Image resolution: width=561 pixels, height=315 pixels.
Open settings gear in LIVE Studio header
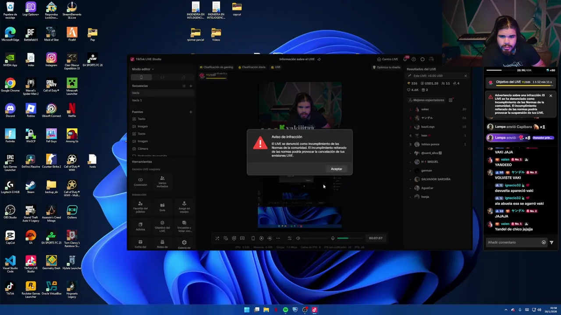tap(423, 59)
